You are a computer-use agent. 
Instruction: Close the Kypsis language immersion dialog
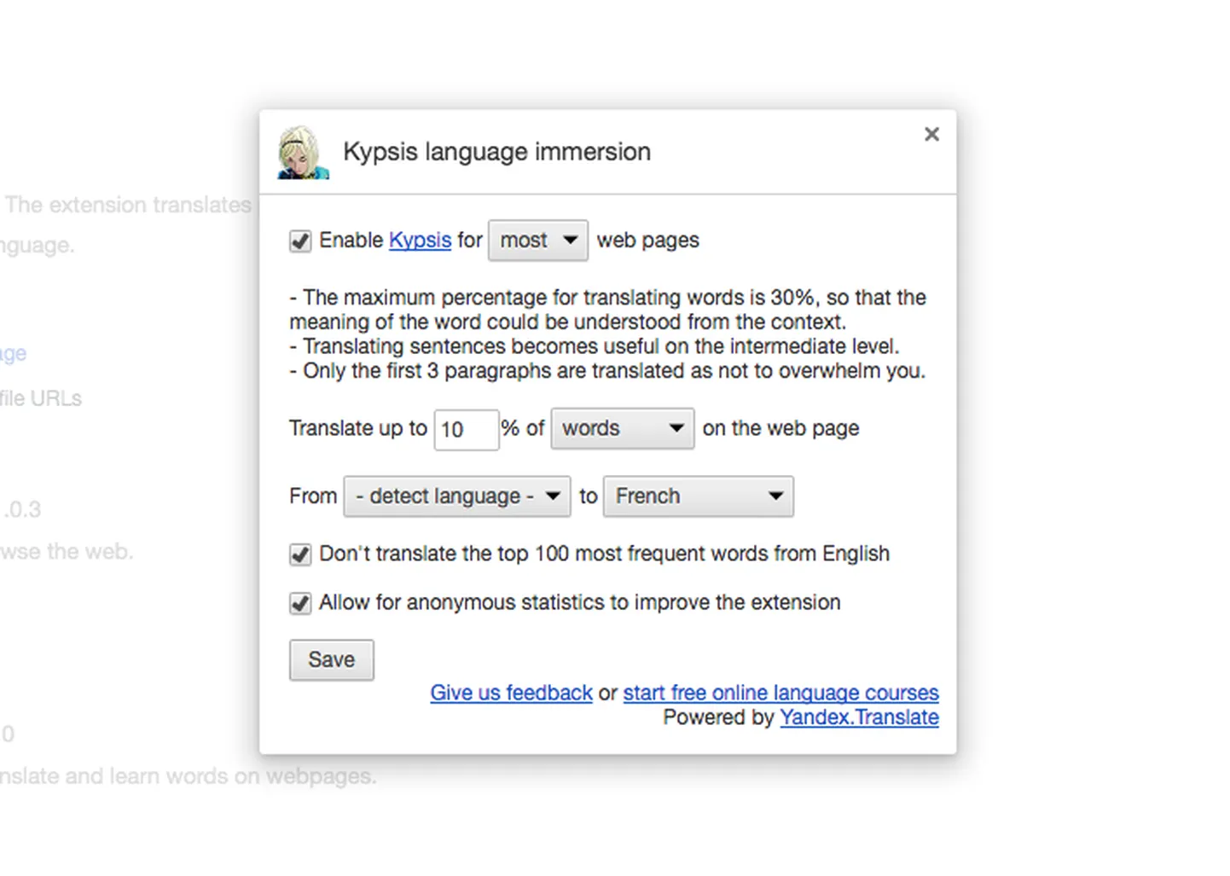931,134
